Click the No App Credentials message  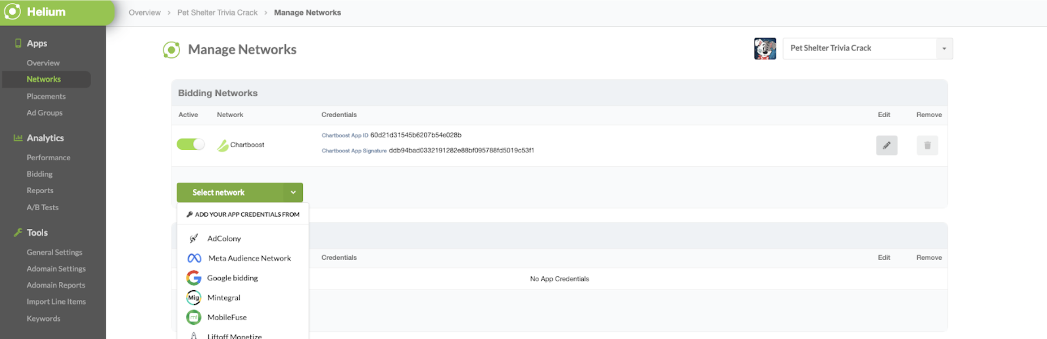point(559,279)
